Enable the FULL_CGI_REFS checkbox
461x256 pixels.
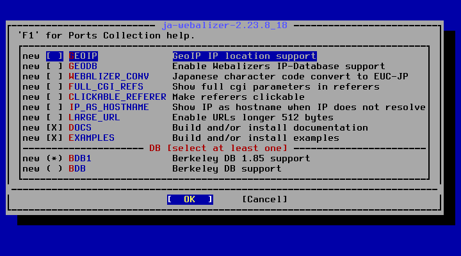(x=54, y=86)
